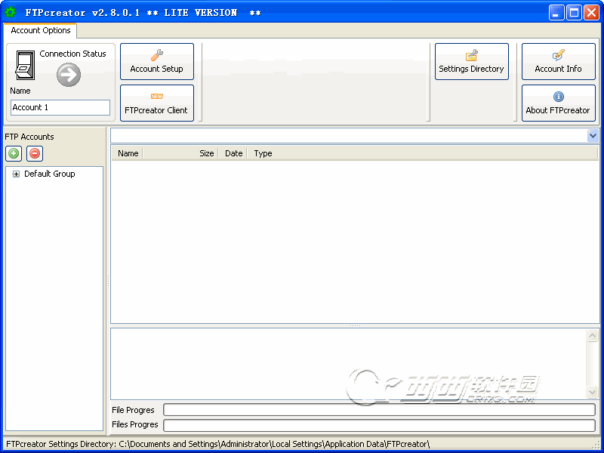Open Account Info
Viewport: 604px width, 453px height.
coord(558,62)
